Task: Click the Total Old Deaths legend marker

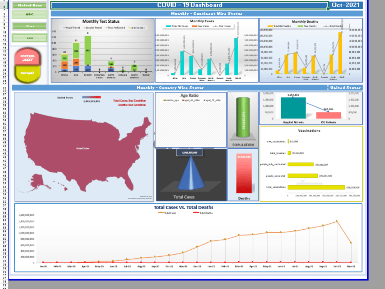Action: [269, 25]
